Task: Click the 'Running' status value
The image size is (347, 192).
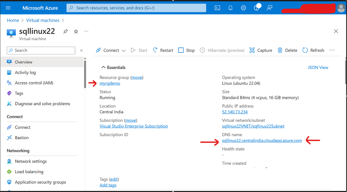Action: coord(107,97)
